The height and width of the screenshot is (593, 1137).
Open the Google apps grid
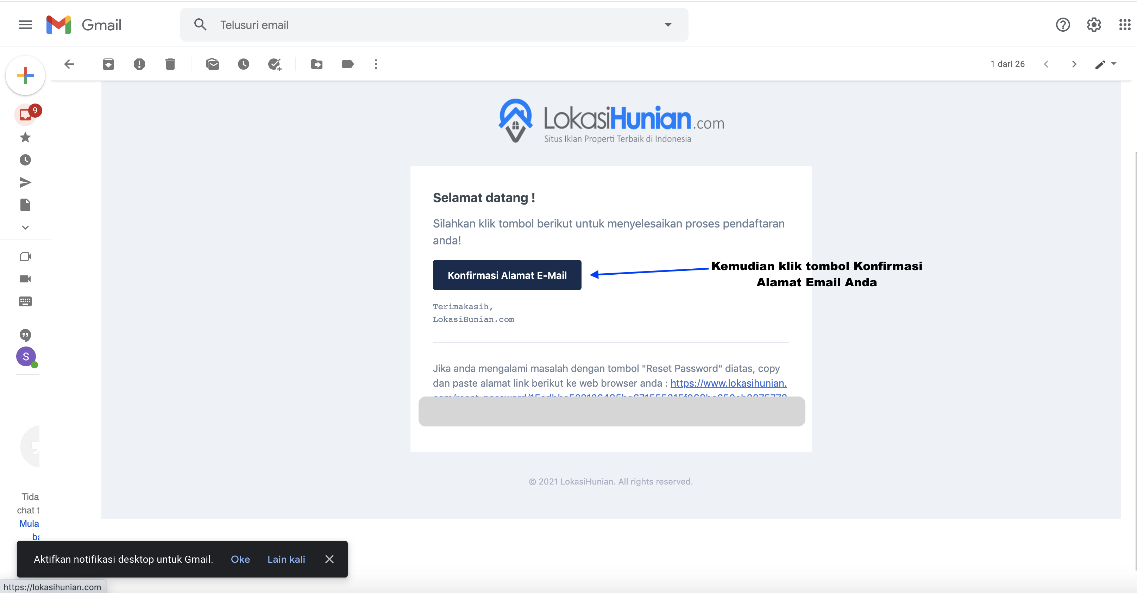[x=1125, y=25]
